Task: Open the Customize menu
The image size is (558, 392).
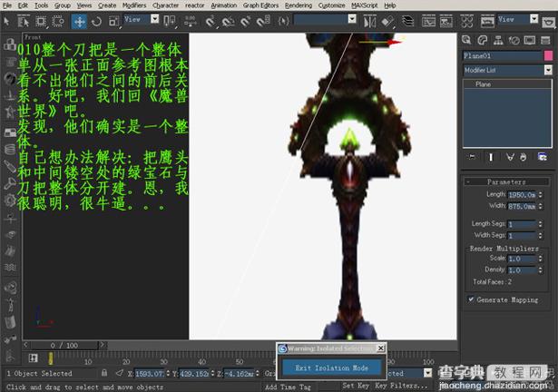Action: [x=331, y=5]
